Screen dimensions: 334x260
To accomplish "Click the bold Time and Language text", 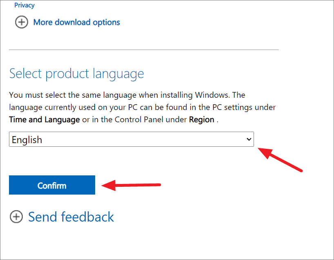I will click(45, 119).
